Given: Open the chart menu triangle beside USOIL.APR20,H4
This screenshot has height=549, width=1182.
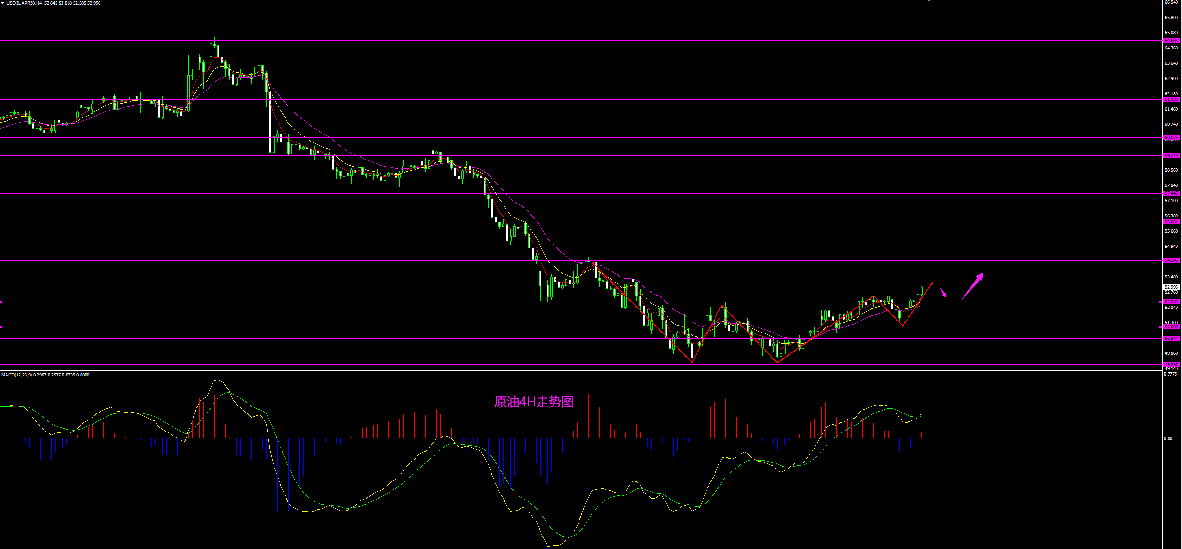Looking at the screenshot, I should click(x=3, y=3).
